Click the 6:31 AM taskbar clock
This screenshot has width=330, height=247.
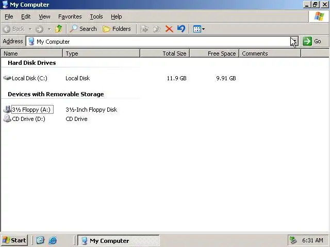pos(312,240)
